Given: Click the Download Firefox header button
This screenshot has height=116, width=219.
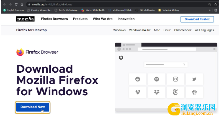Looking at the screenshot, I should (x=197, y=19).
